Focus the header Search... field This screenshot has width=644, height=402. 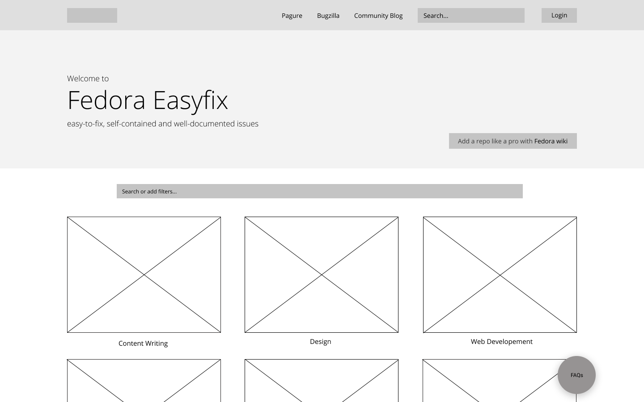point(471,15)
